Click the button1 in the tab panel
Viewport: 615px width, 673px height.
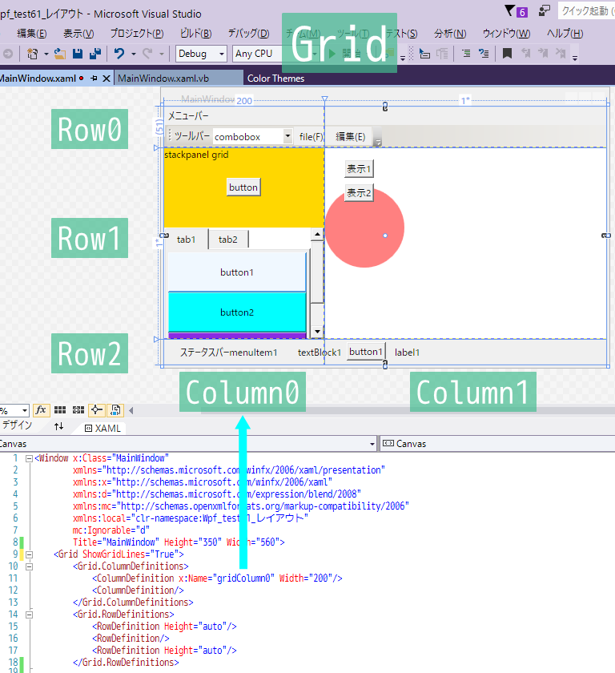[237, 272]
